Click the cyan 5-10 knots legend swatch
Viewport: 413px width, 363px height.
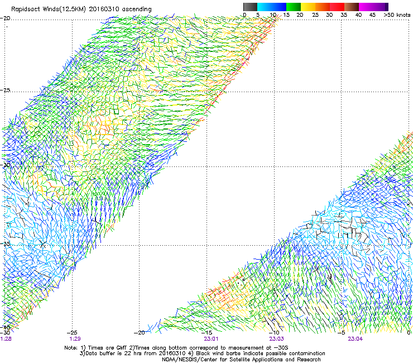pos(265,7)
